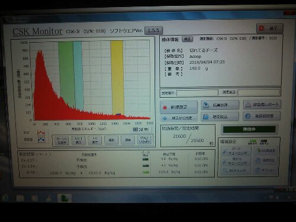Click the graph reset (グラフリセット) button
Image resolution: width=296 pixels, height=222 pixels.
(144, 140)
